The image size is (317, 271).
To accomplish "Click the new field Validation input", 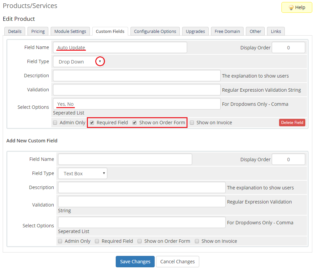I will tap(142, 201).
